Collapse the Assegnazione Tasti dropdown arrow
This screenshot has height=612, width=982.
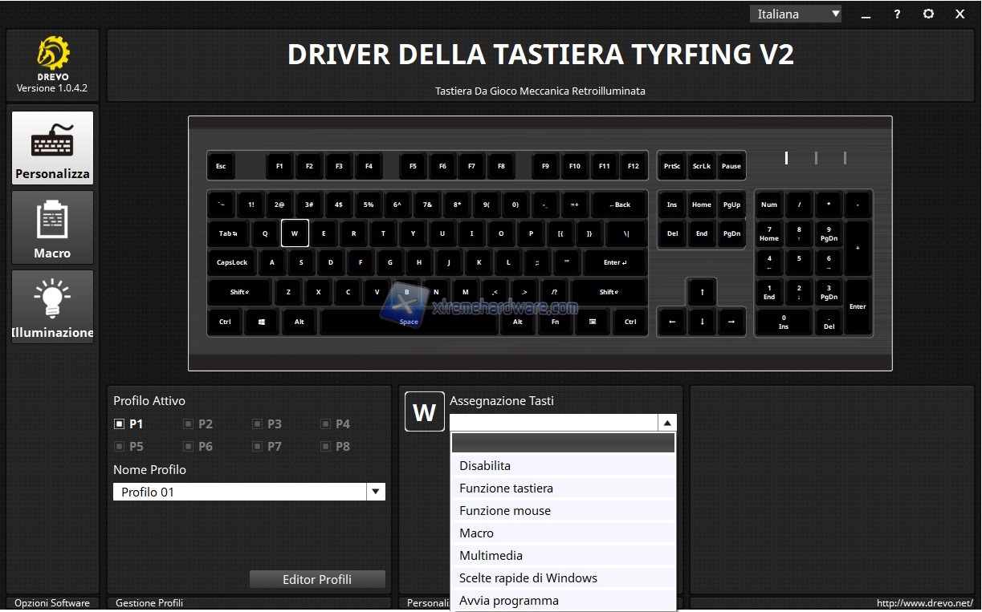point(666,423)
